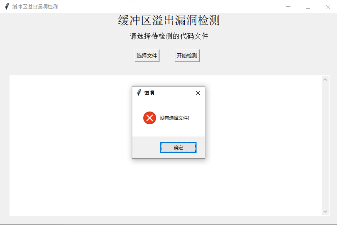The height and width of the screenshot is (225, 337).
Task: Click the red error icon in dialog
Action: 150,118
